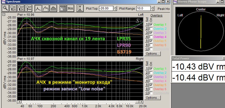The height and width of the screenshot is (108, 225).
Task: Click inside the Plot Top field
Action: click(x=106, y=8)
